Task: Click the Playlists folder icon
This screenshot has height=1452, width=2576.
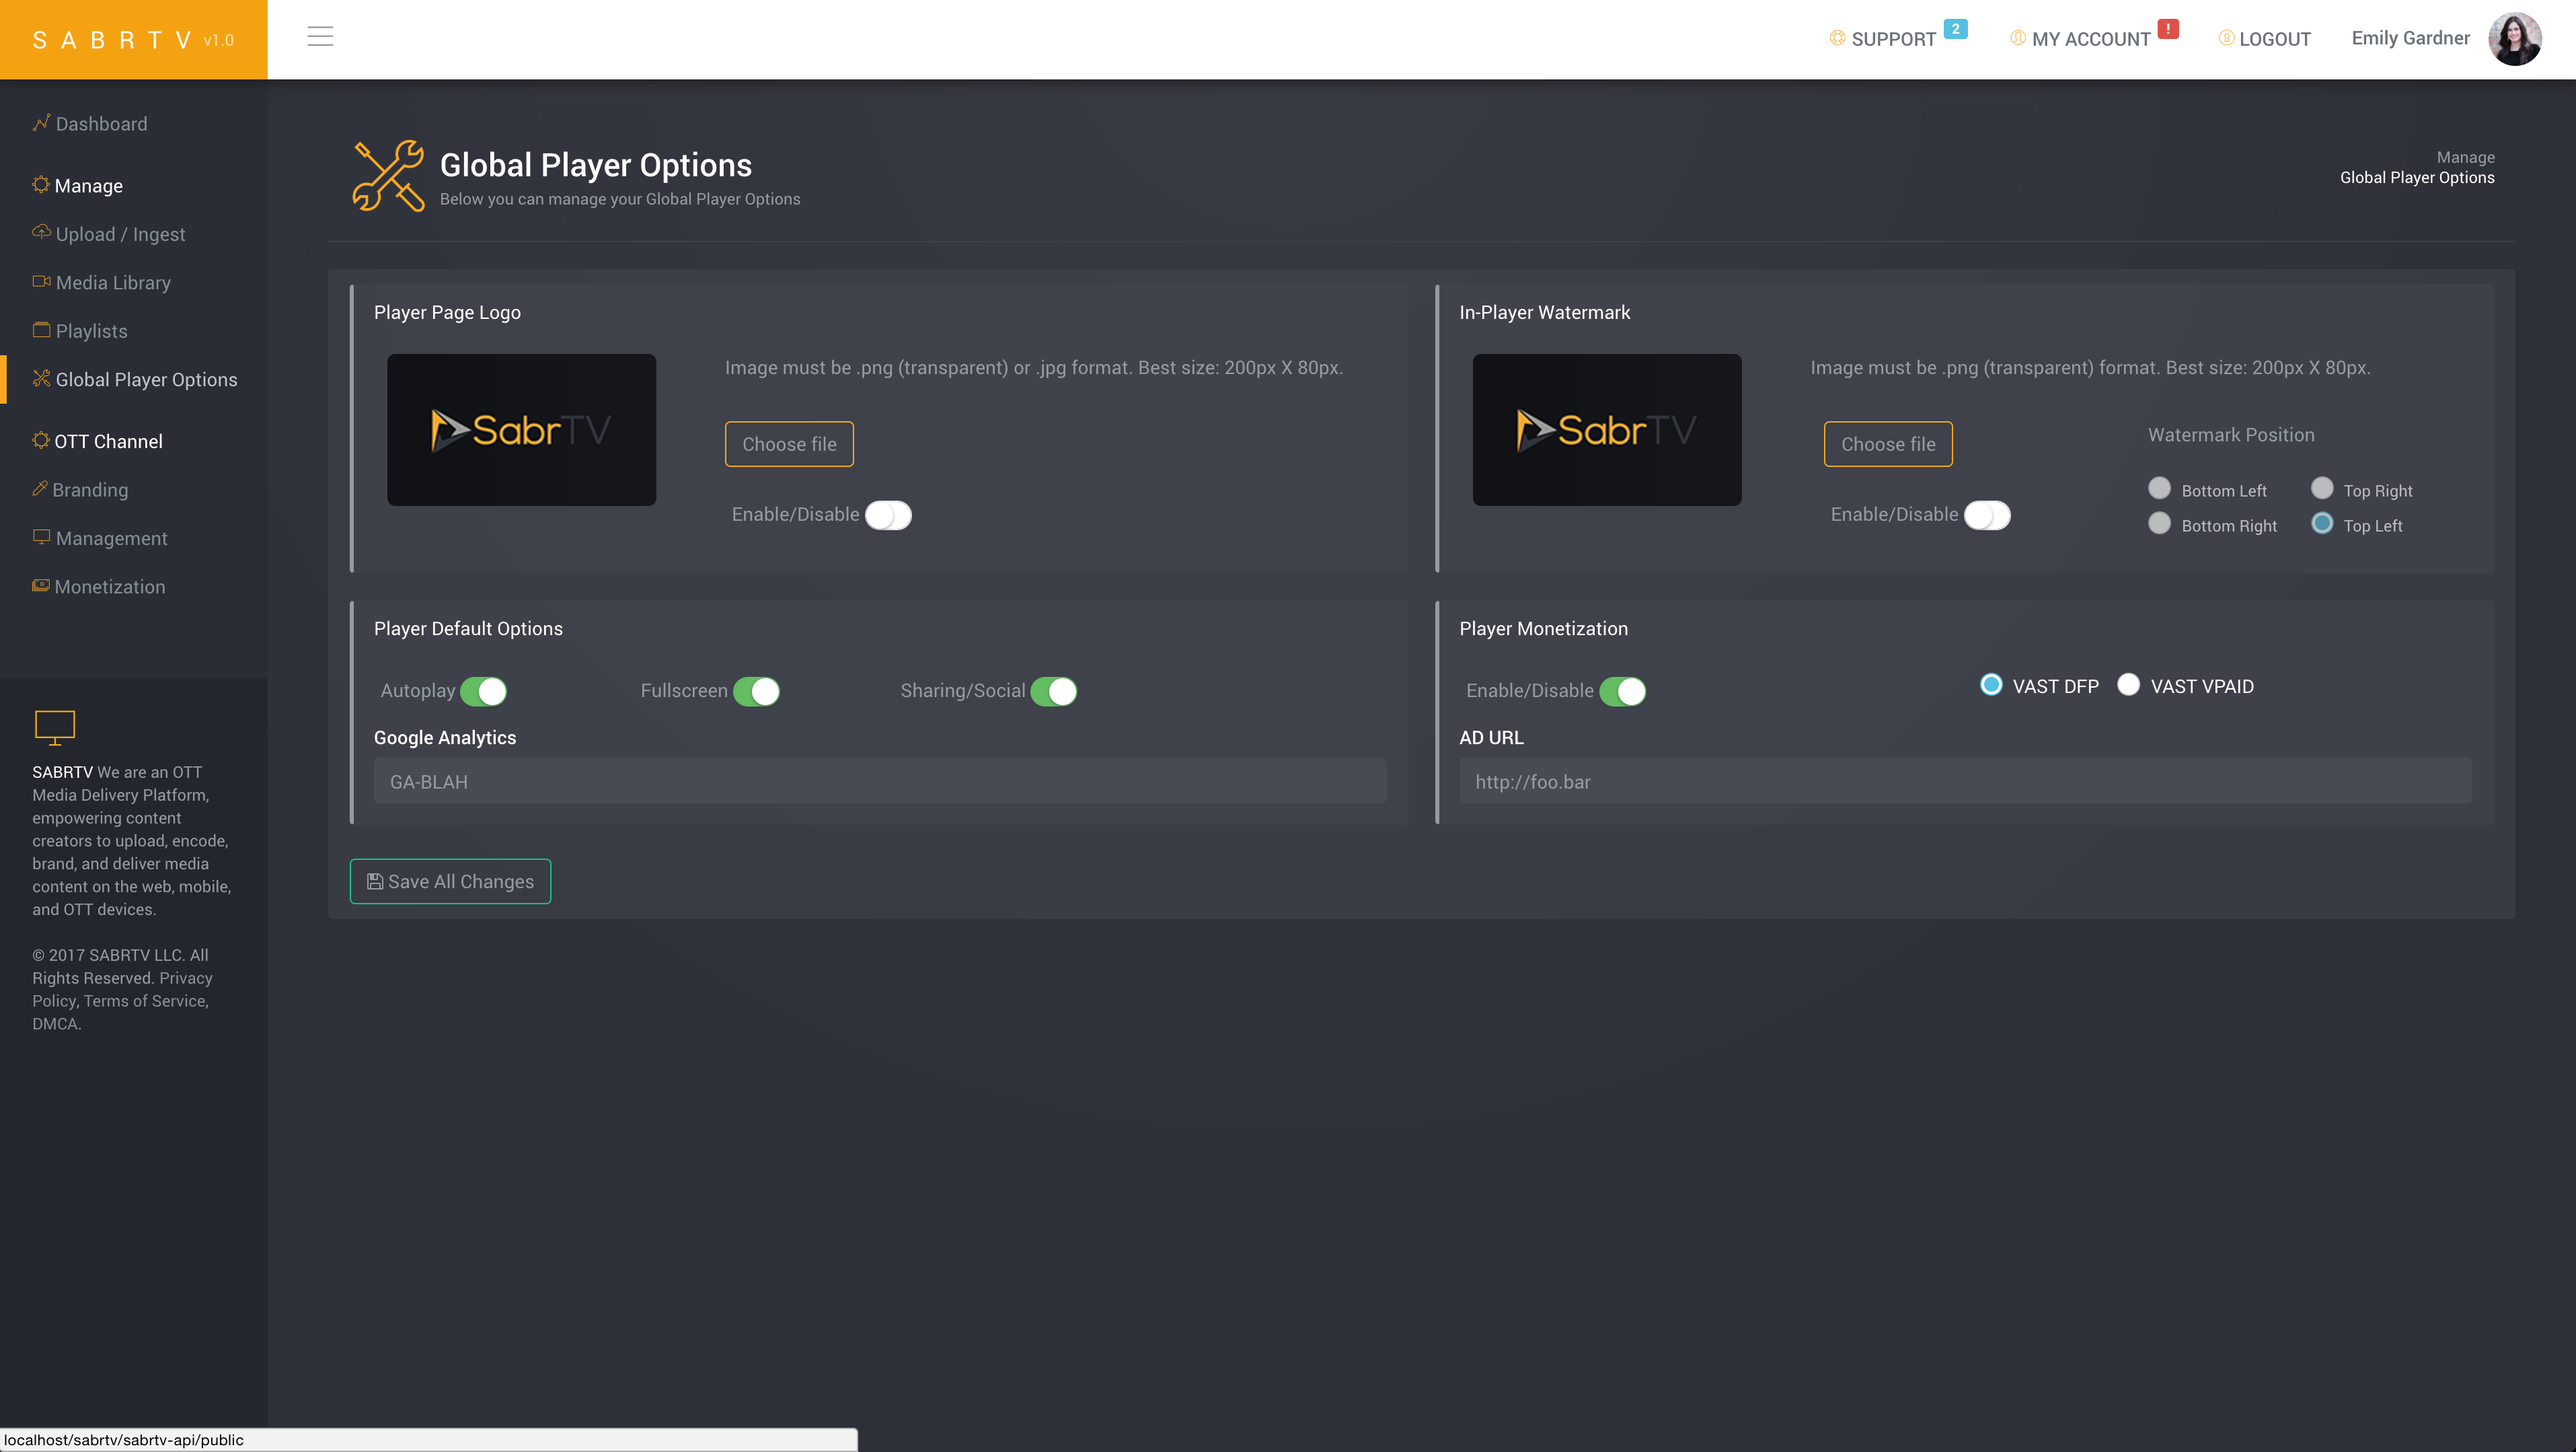Action: [41, 329]
